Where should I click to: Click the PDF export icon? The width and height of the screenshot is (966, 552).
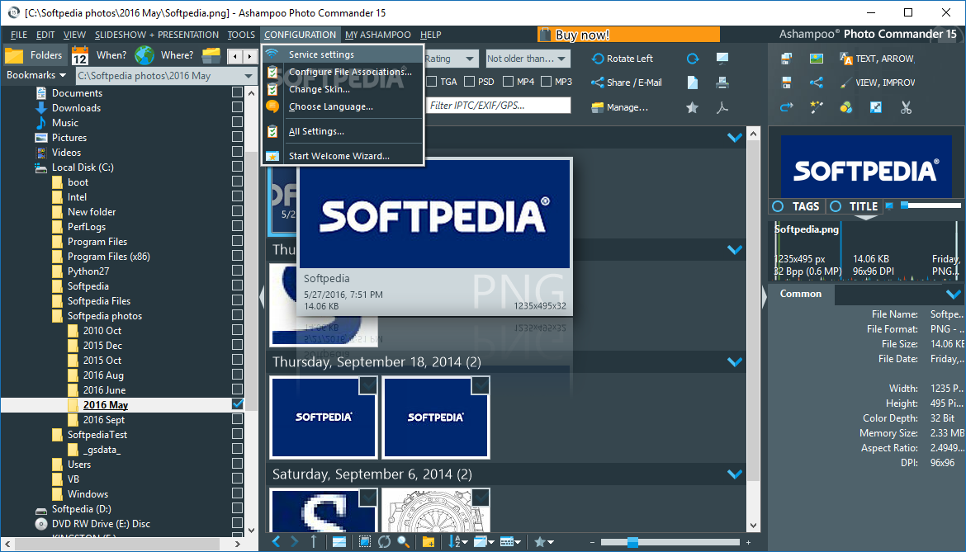[x=722, y=108]
